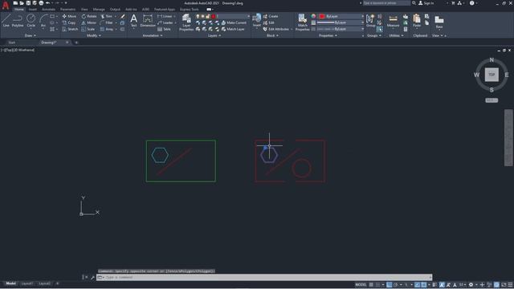Click the Match Properties tool

302,22
